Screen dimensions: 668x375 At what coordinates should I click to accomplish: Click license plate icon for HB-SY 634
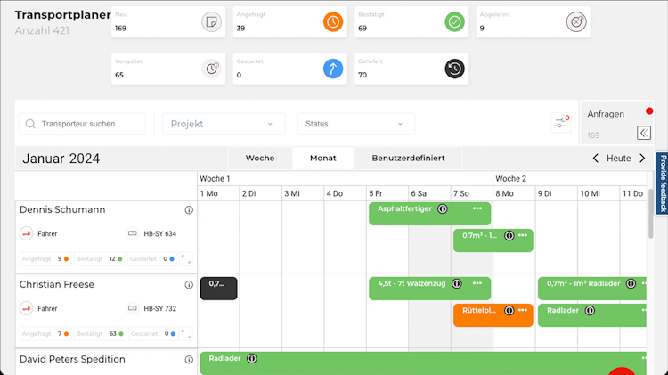133,233
